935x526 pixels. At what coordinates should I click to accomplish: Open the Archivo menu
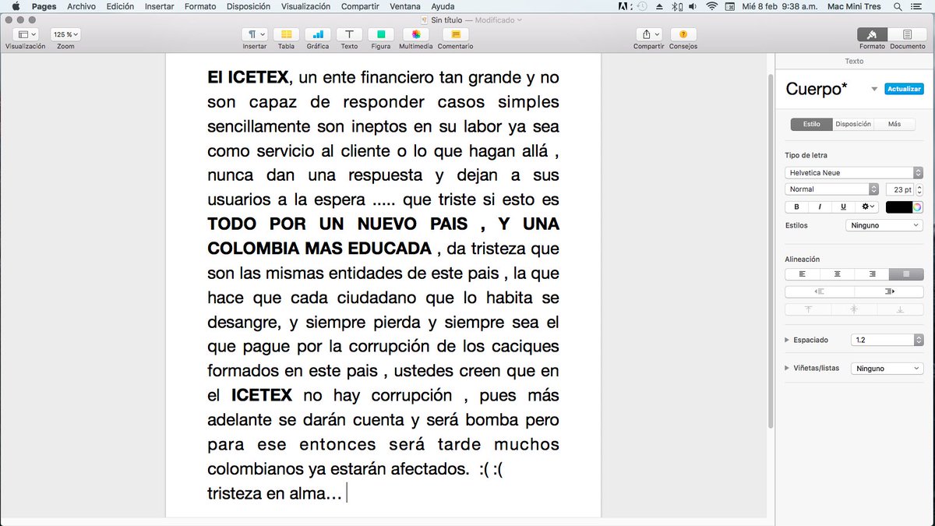(82, 6)
